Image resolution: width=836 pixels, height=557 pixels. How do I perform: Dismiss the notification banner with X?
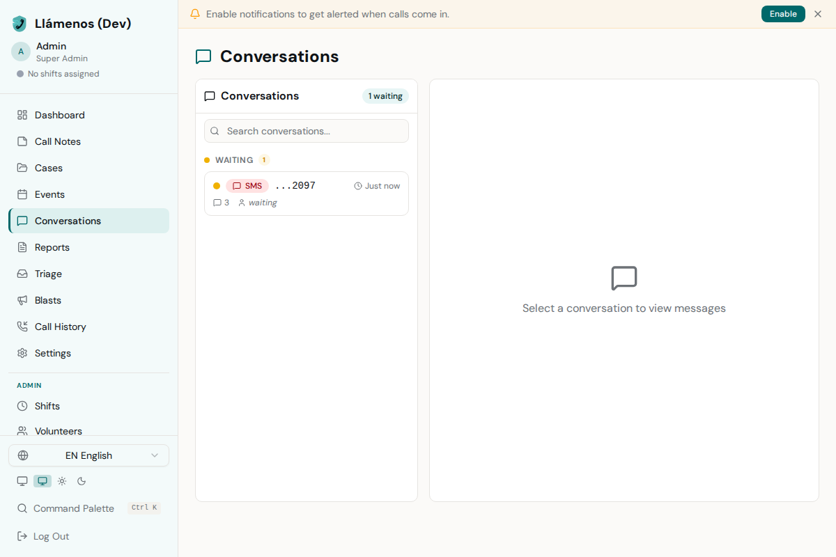pyautogui.click(x=818, y=14)
